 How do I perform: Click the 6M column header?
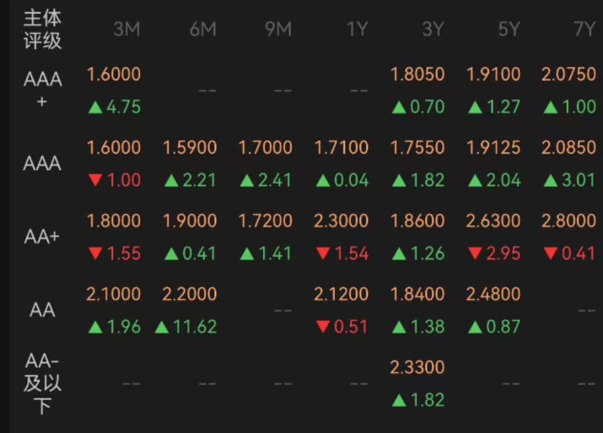click(x=203, y=29)
